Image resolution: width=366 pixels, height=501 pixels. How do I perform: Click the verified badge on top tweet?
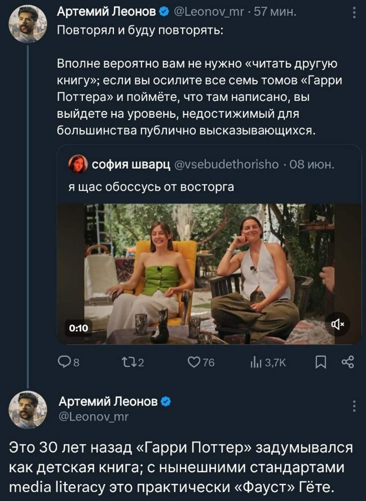pyautogui.click(x=164, y=12)
